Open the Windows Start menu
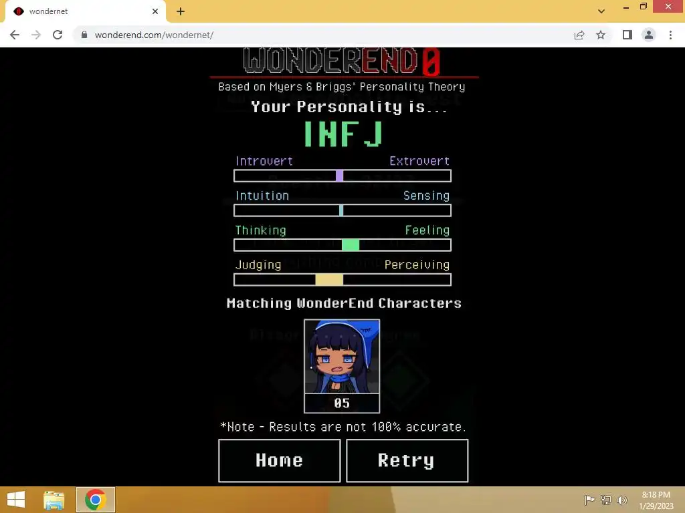This screenshot has height=513, width=685. coord(16,500)
